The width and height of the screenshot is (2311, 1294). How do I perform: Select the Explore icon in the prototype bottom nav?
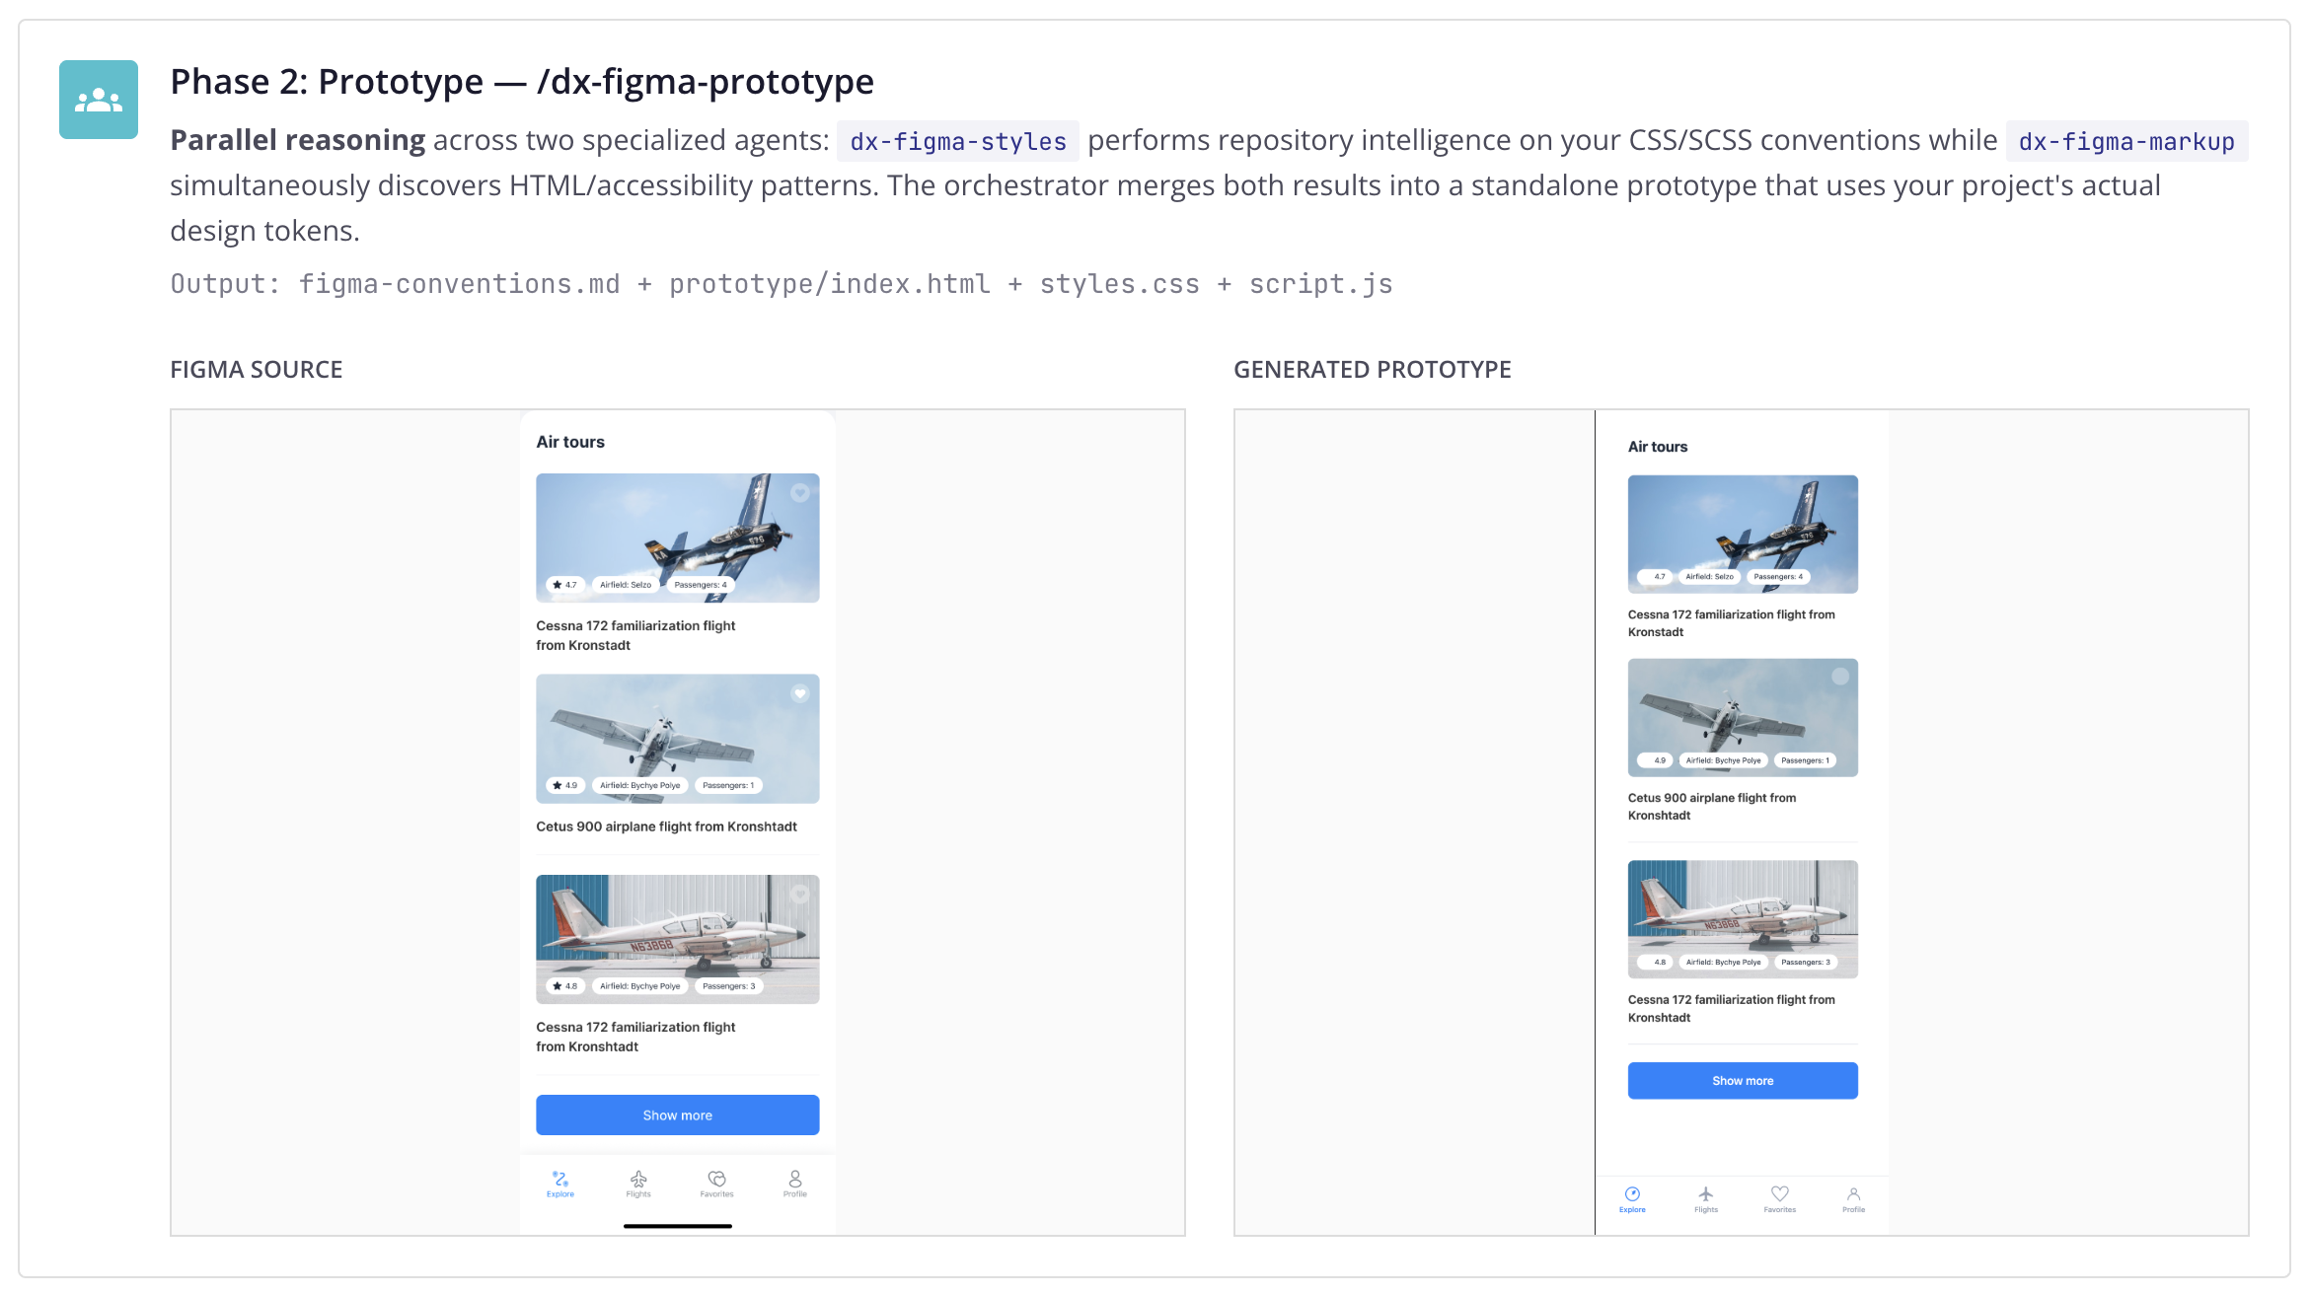coord(1633,1194)
